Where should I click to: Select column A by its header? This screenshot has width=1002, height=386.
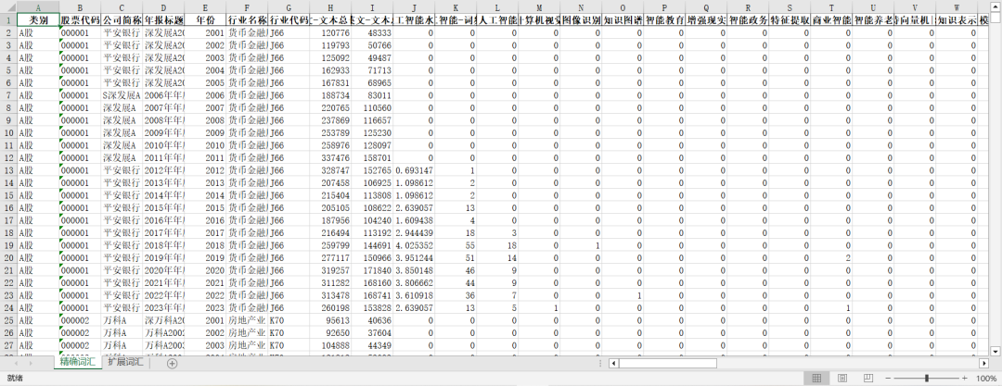click(x=38, y=7)
